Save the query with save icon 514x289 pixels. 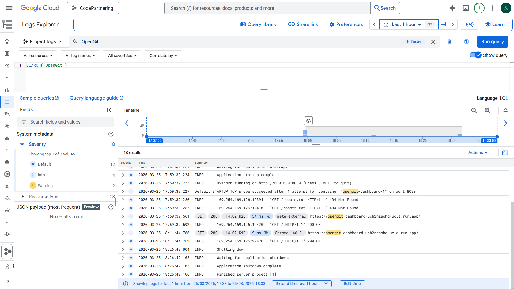(466, 41)
